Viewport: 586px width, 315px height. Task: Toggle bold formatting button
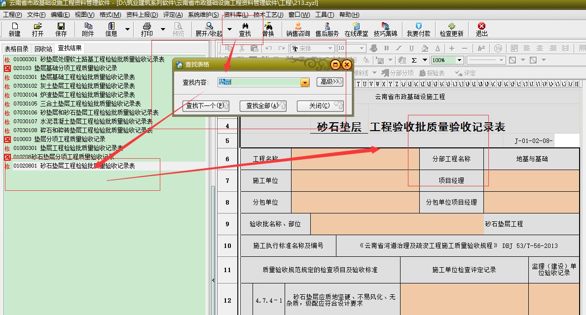tap(386, 48)
